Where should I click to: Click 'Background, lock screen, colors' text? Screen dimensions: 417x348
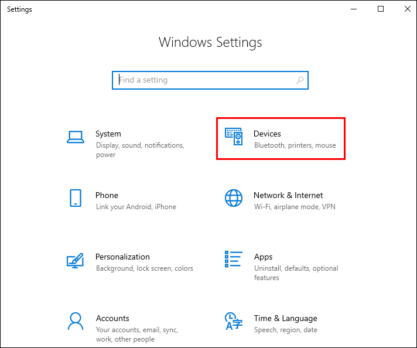145,268
